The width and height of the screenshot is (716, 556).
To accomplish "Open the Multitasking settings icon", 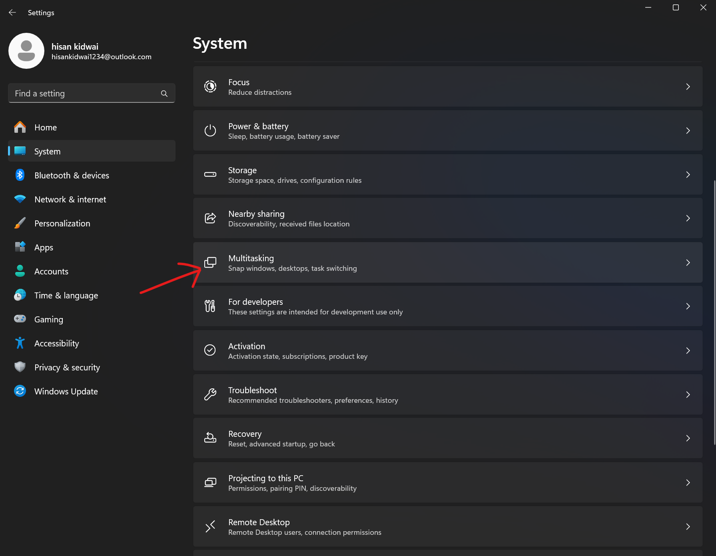I will pyautogui.click(x=210, y=263).
